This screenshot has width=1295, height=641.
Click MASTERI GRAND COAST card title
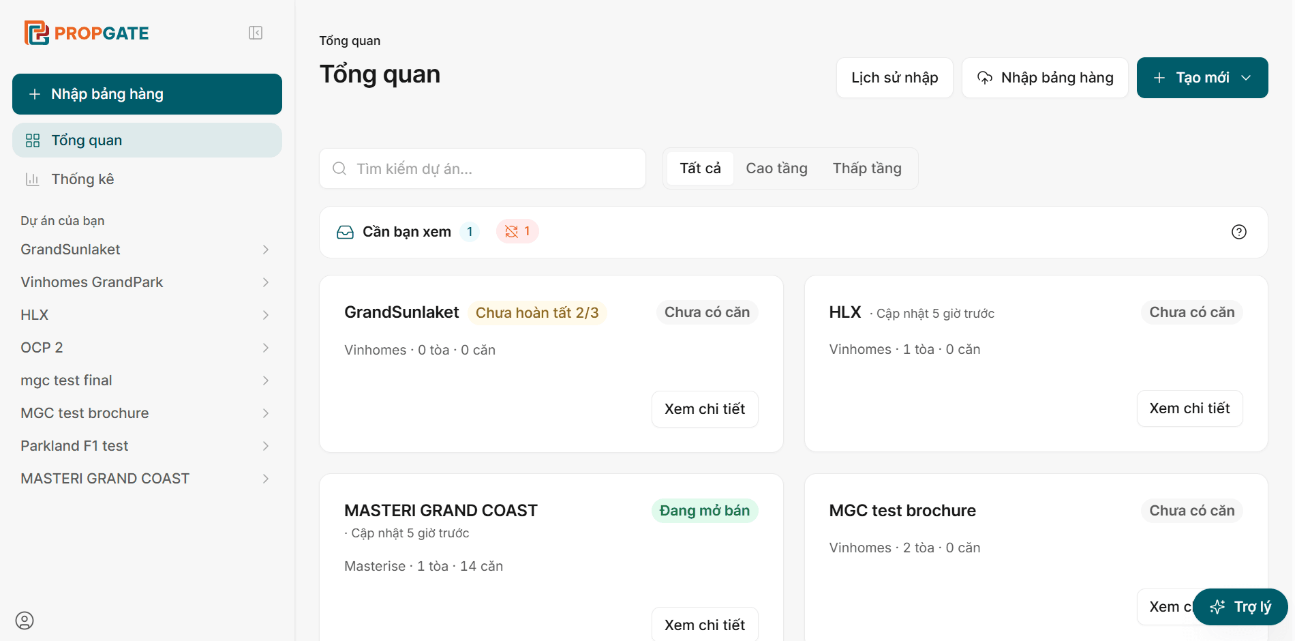(x=441, y=511)
